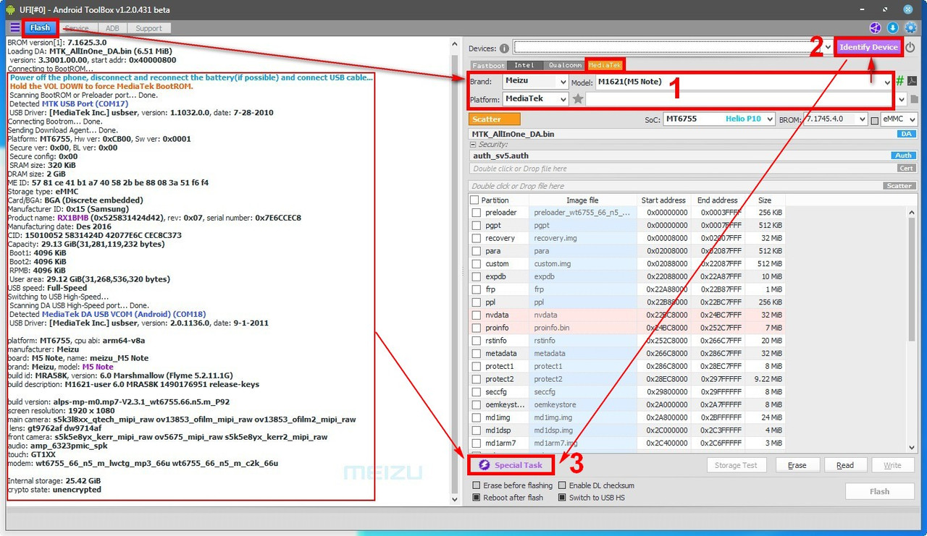This screenshot has width=927, height=536.
Task: Check the preloader partition checkbox
Action: point(477,213)
